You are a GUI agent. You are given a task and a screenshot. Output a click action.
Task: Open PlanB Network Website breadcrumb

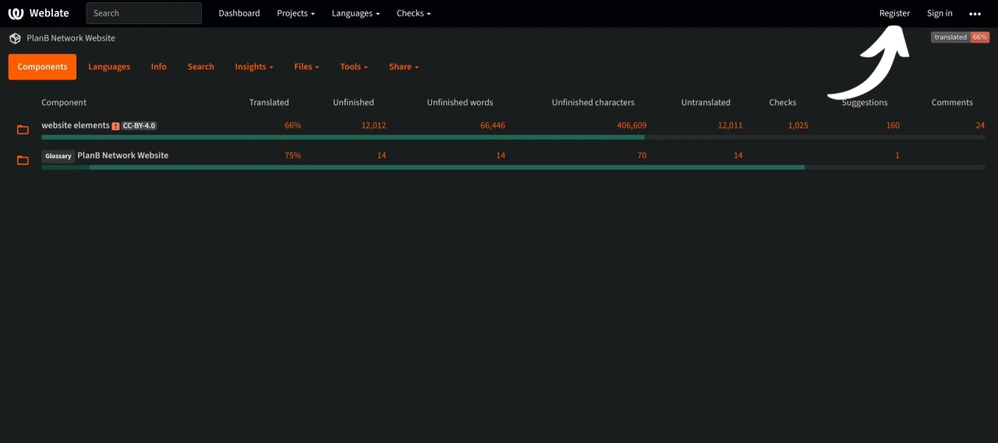71,38
